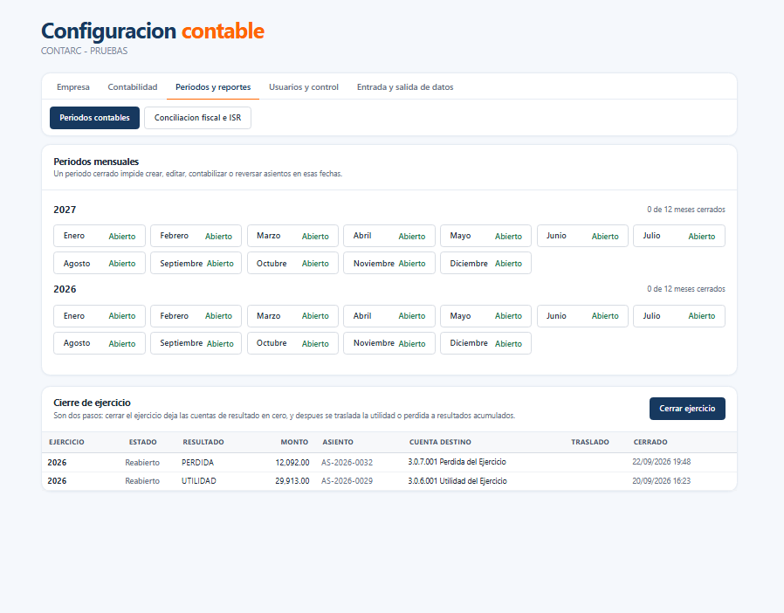The image size is (784, 613).
Task: Click the MONTO column header
Action: pyautogui.click(x=294, y=442)
